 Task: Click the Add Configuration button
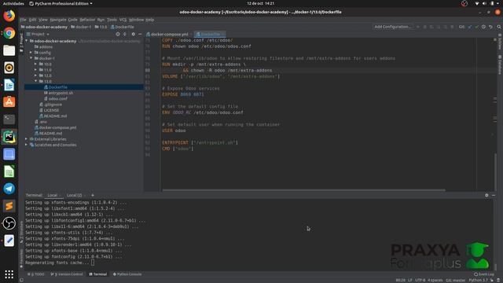coord(393,27)
